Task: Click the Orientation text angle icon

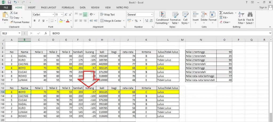Action: pos(91,15)
